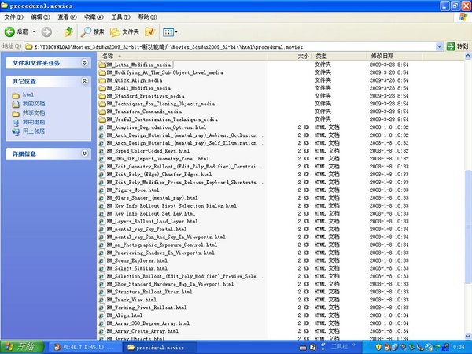Viewport: 472px width, 354px height.
Task: Open the 我的电脑 link in sidebar
Action: (33, 122)
